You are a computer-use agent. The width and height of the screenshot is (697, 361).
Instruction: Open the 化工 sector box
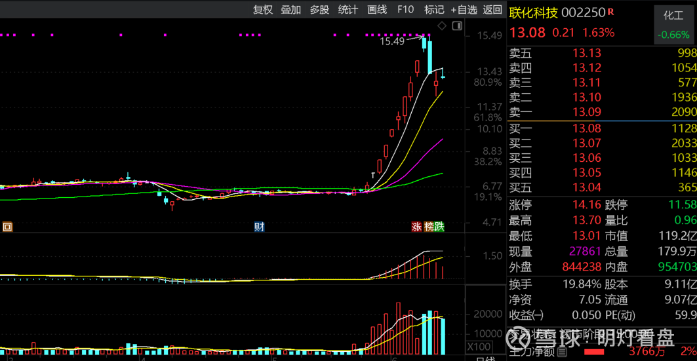pyautogui.click(x=673, y=25)
